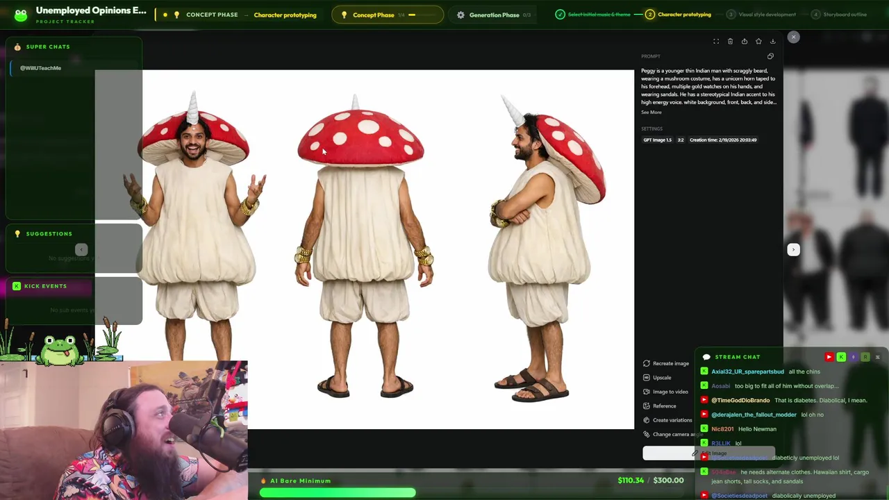The image size is (889, 500).
Task: Close the image viewer with the X button
Action: [x=793, y=37]
